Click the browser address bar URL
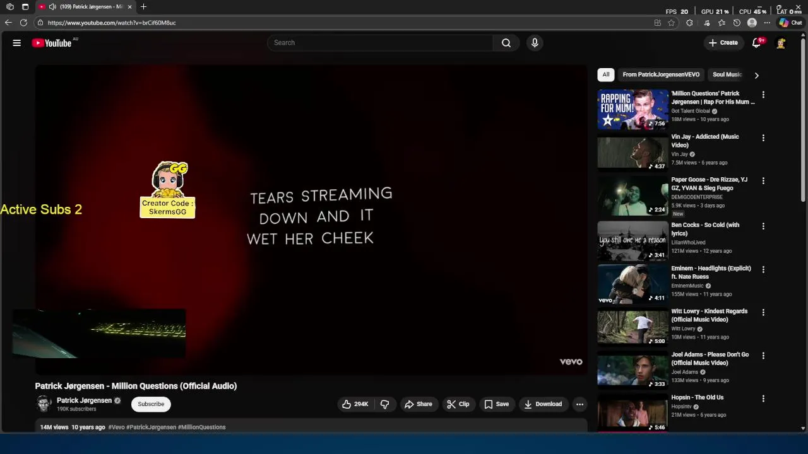 coord(112,23)
